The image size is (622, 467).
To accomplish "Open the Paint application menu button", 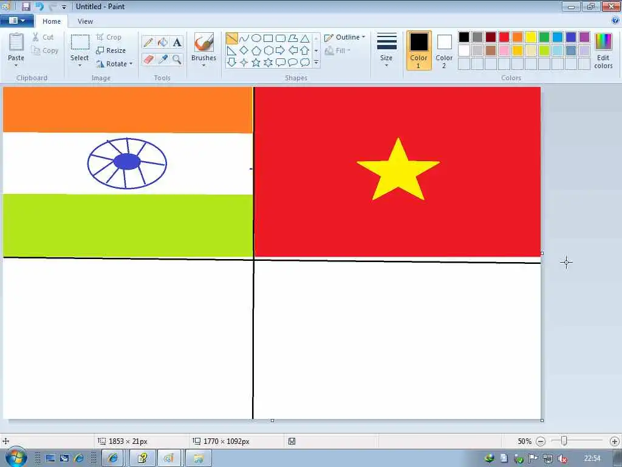I will click(x=16, y=20).
